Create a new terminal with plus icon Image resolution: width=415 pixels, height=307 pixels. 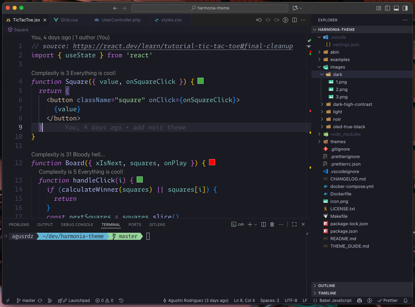(250, 224)
